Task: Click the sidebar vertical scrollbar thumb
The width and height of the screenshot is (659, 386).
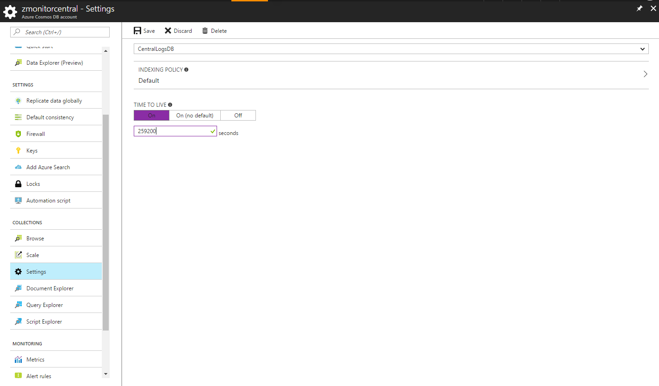Action: click(106, 223)
